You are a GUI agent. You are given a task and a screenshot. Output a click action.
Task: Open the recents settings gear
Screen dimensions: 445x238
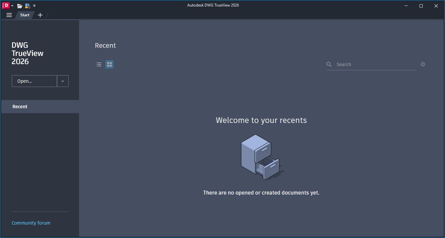click(x=423, y=64)
